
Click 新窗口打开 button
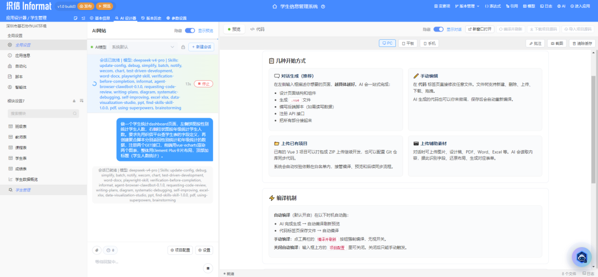(480, 29)
